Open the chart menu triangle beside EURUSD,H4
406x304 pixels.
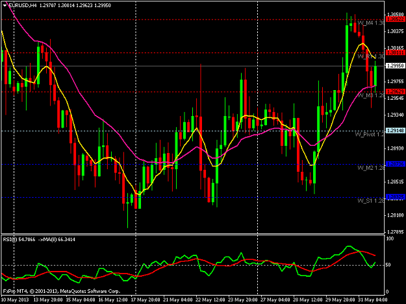click(x=5, y=5)
